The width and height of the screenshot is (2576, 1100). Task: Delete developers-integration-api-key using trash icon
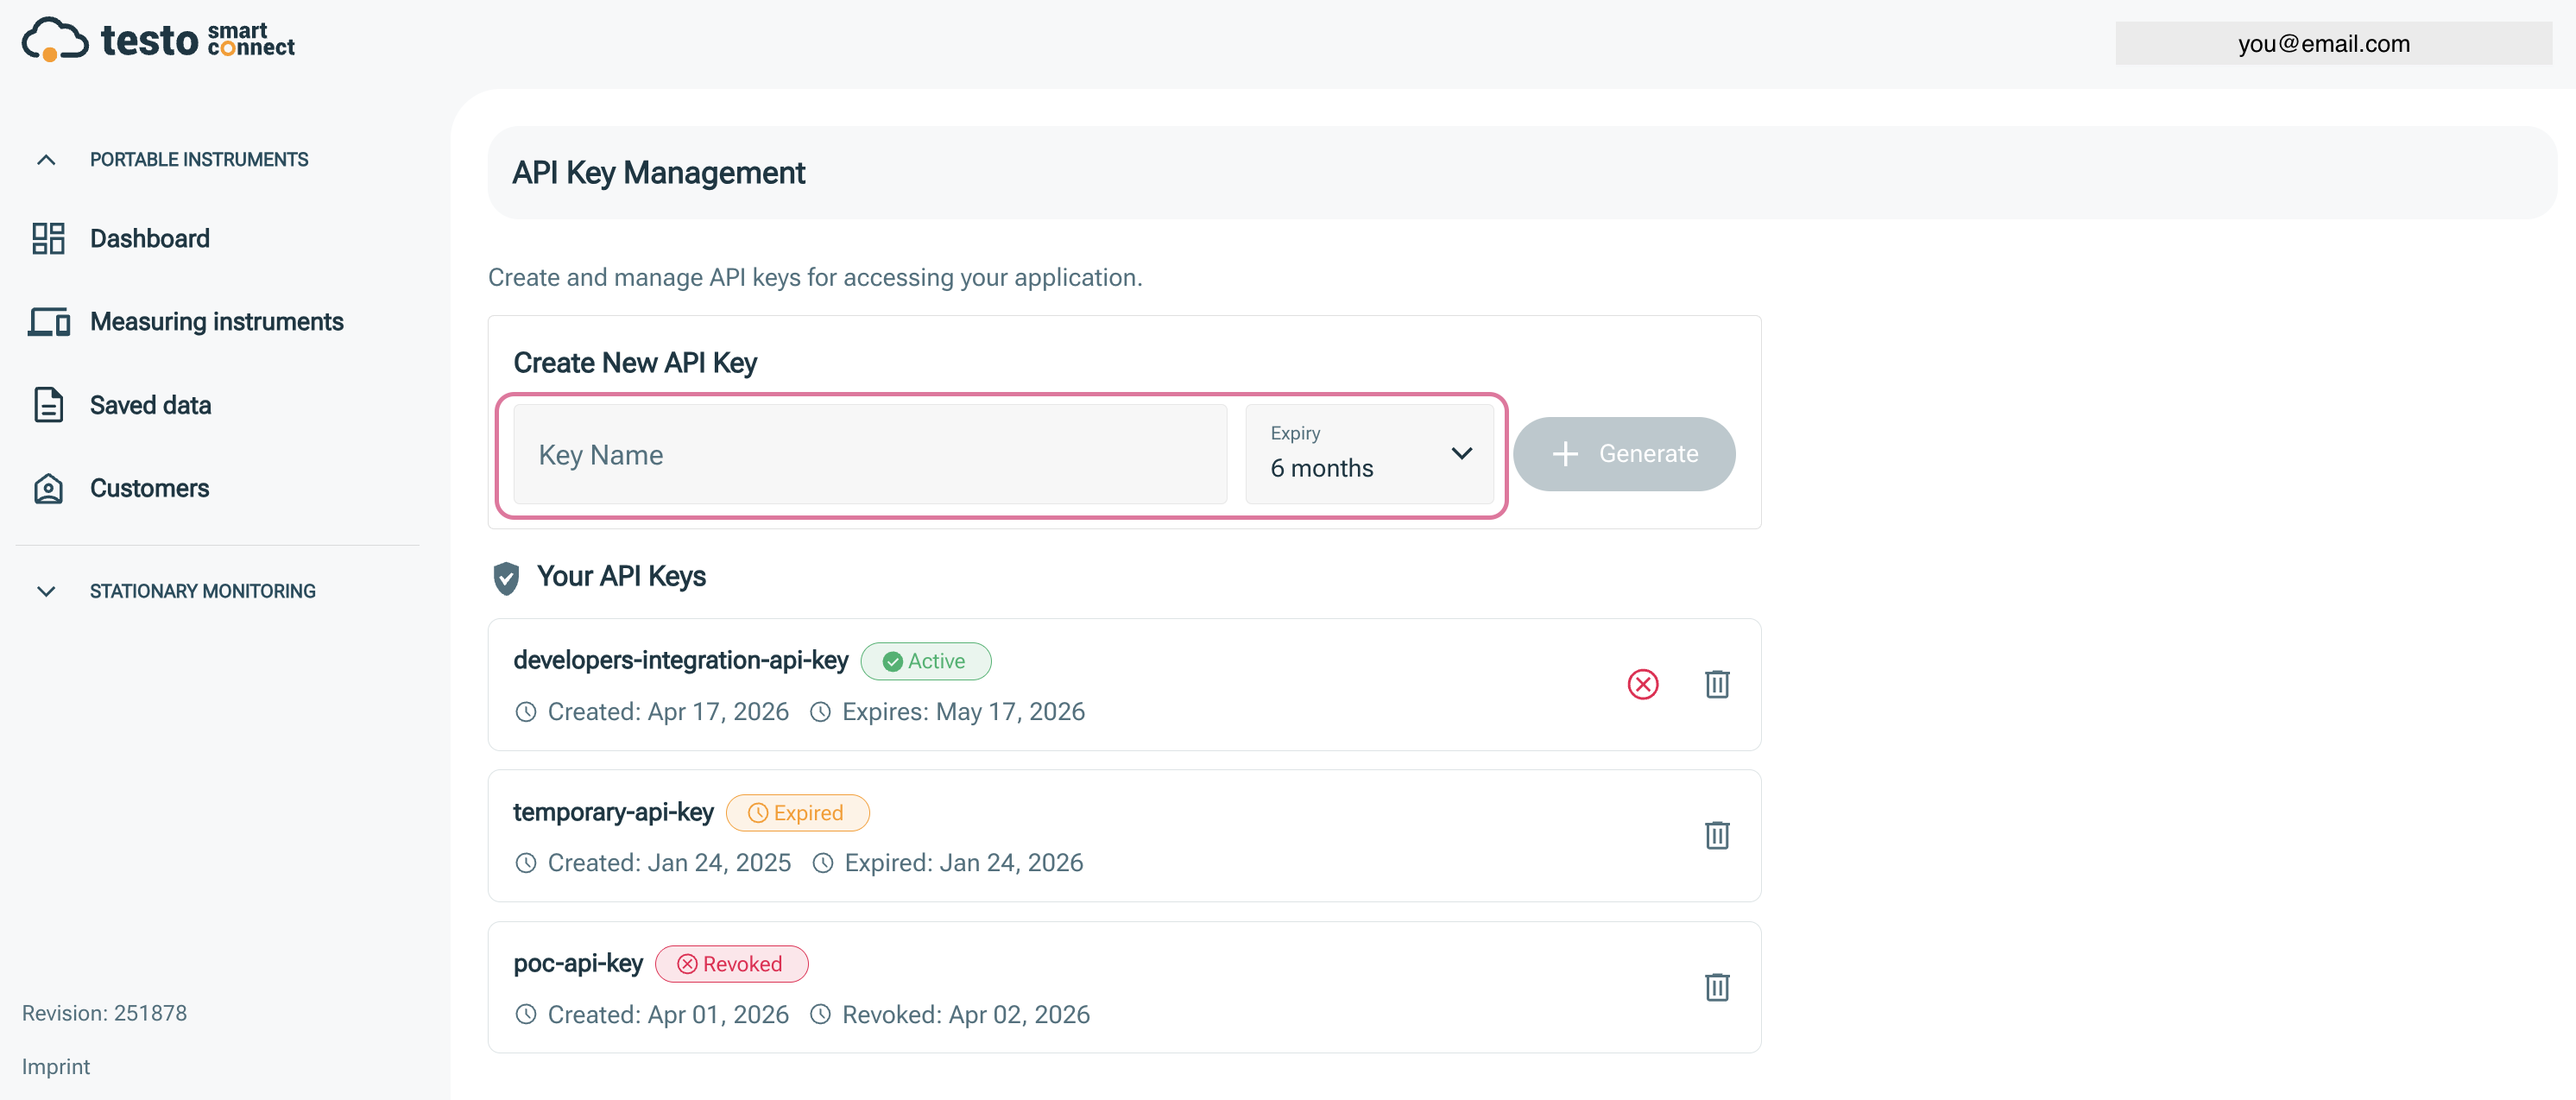(1717, 684)
